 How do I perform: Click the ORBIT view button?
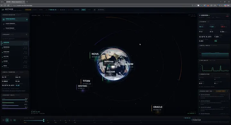point(83,10)
